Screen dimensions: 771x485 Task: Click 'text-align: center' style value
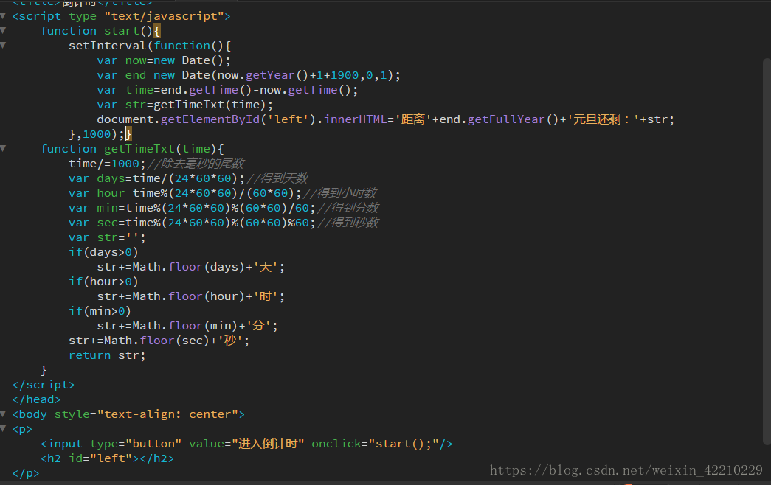pos(167,414)
